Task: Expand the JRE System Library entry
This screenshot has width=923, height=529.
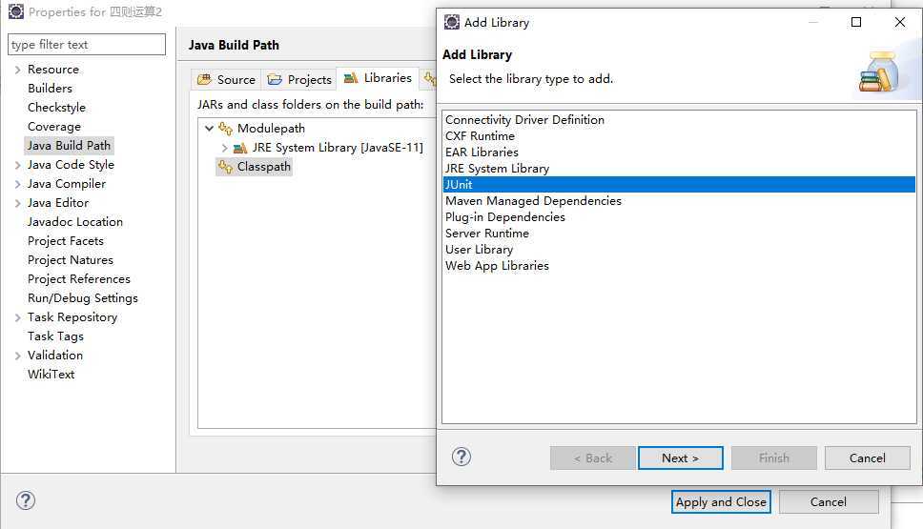Action: 225,148
